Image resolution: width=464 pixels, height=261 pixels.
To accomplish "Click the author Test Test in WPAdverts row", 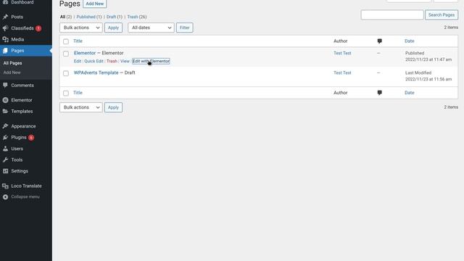I will (x=342, y=72).
